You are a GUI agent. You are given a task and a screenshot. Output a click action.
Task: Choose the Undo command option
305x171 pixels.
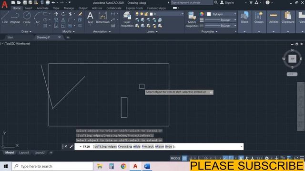pos(168,147)
